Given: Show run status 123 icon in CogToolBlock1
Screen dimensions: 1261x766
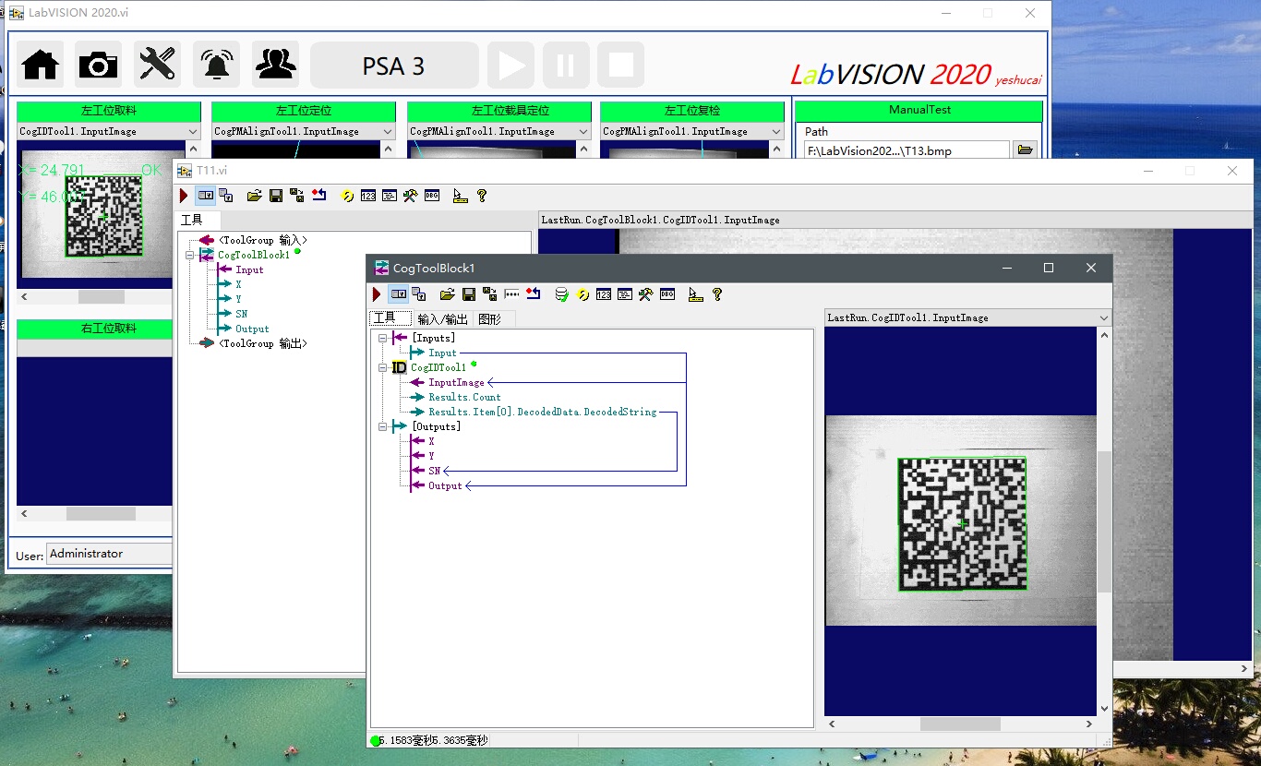Looking at the screenshot, I should pyautogui.click(x=604, y=294).
